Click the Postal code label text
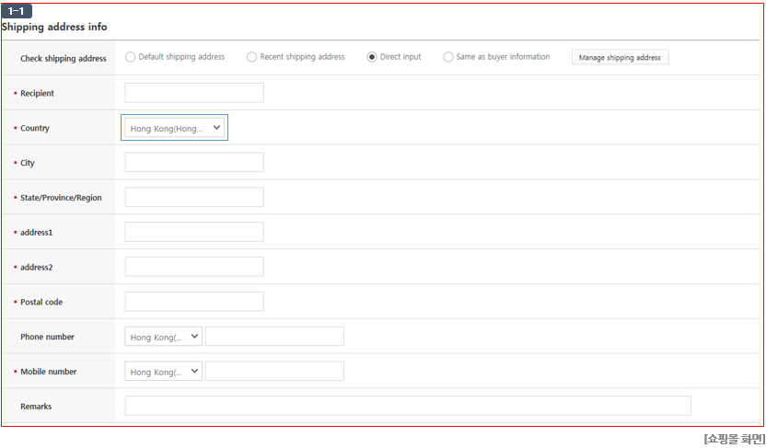766x448 pixels. click(41, 302)
